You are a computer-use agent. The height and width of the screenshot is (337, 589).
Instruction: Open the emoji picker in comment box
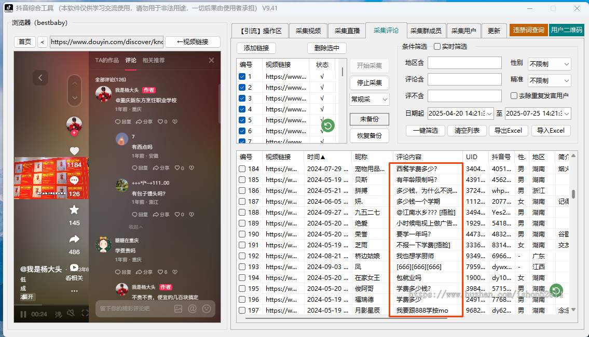[207, 309]
